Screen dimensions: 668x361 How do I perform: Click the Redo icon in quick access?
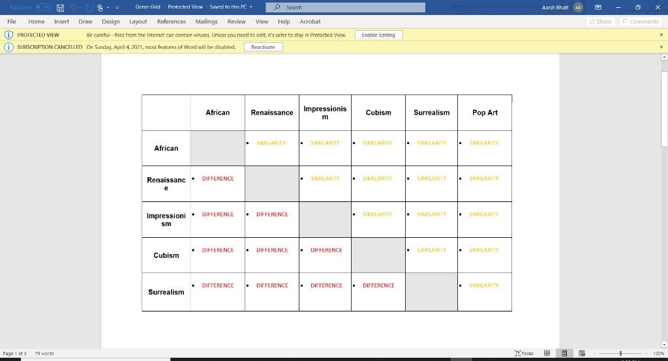(x=89, y=8)
